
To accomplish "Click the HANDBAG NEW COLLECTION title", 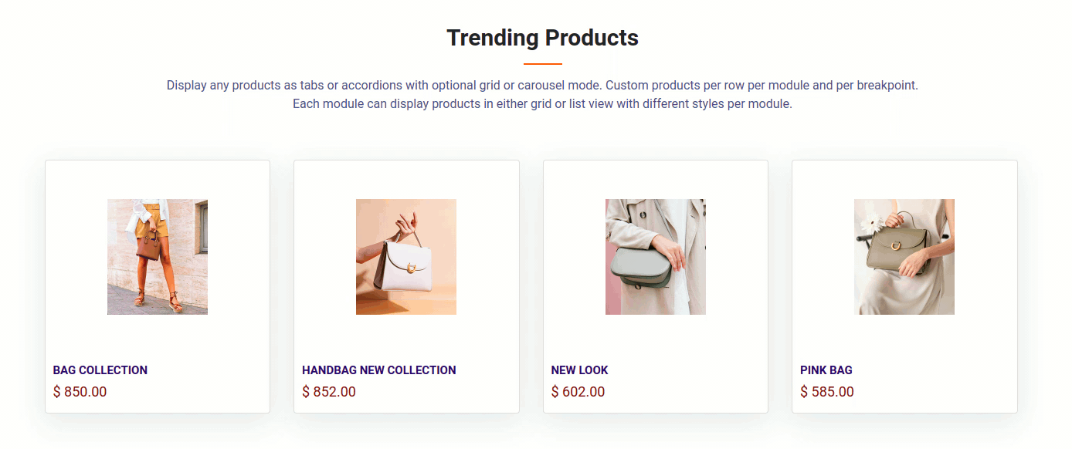I will [379, 370].
